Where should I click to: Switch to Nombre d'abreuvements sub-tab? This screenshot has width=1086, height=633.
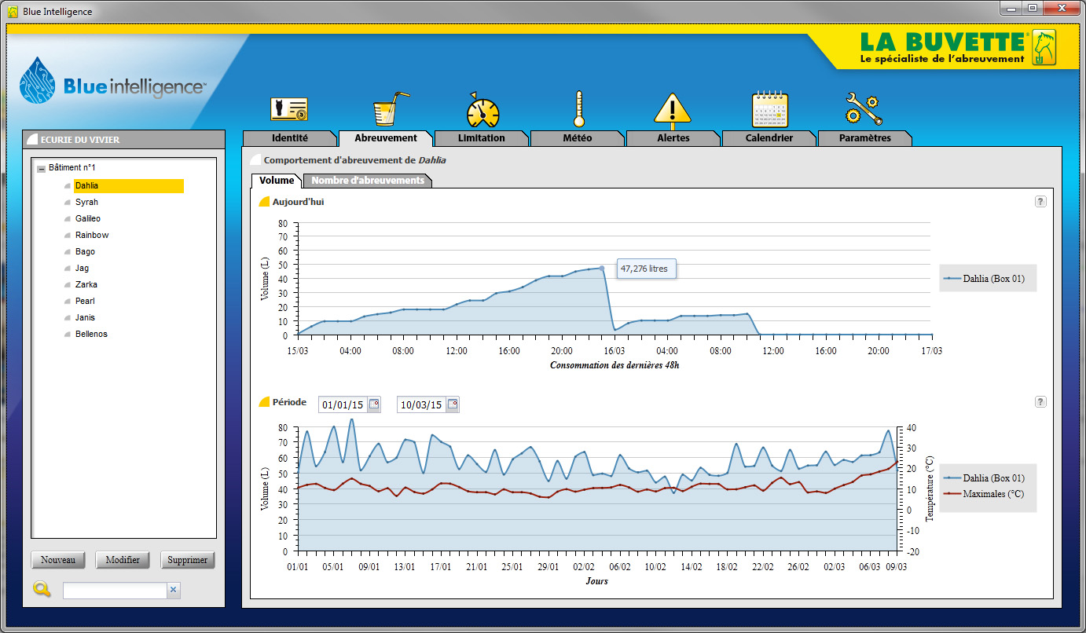point(368,181)
